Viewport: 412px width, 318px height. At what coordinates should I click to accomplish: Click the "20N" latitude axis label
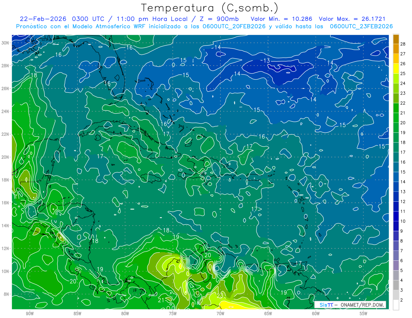click(5, 157)
